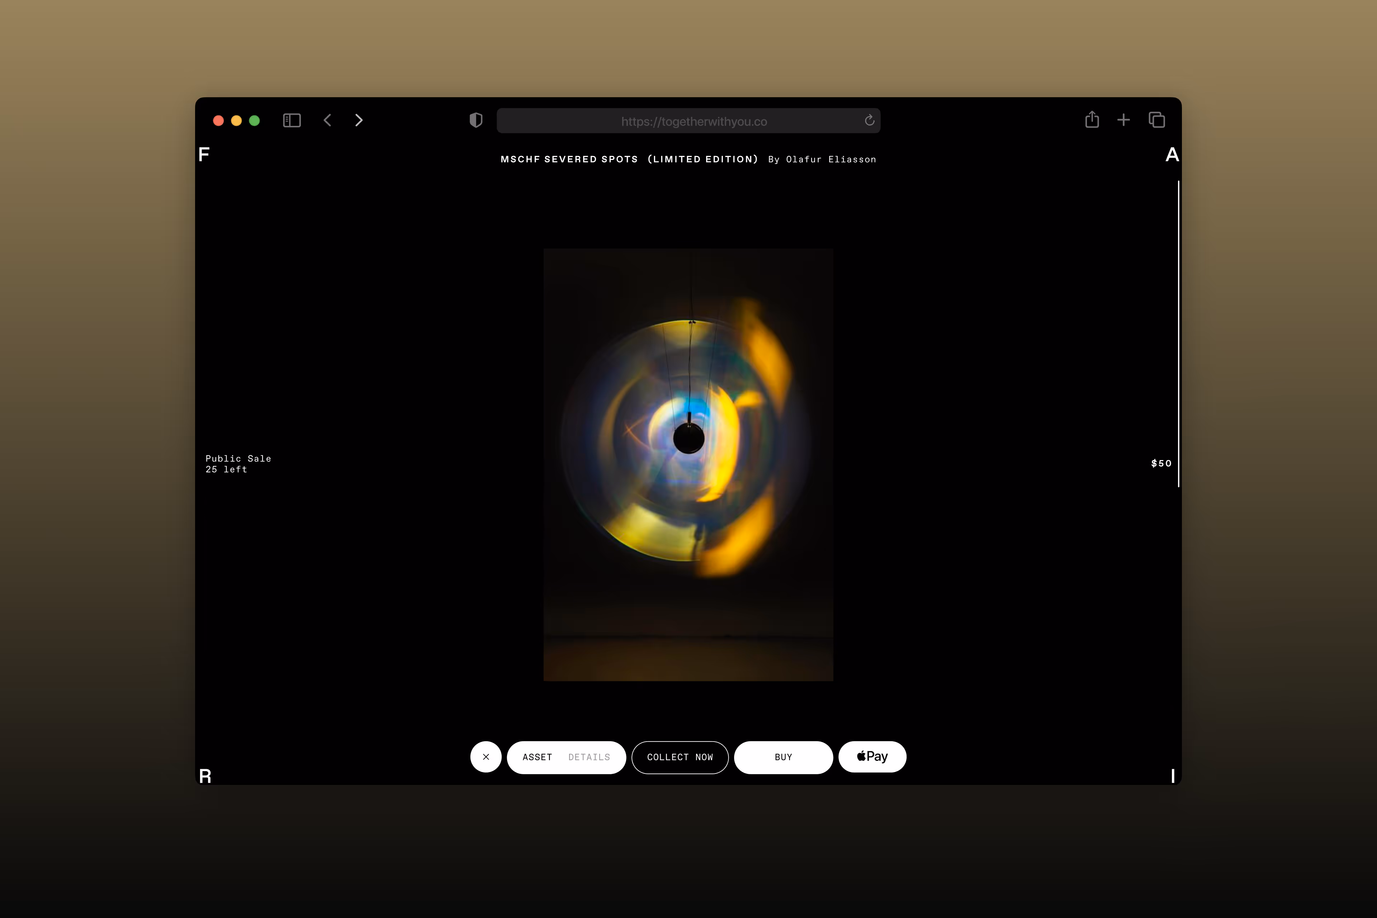This screenshot has height=918, width=1377.
Task: Go forward with the right chevron
Action: (x=359, y=120)
